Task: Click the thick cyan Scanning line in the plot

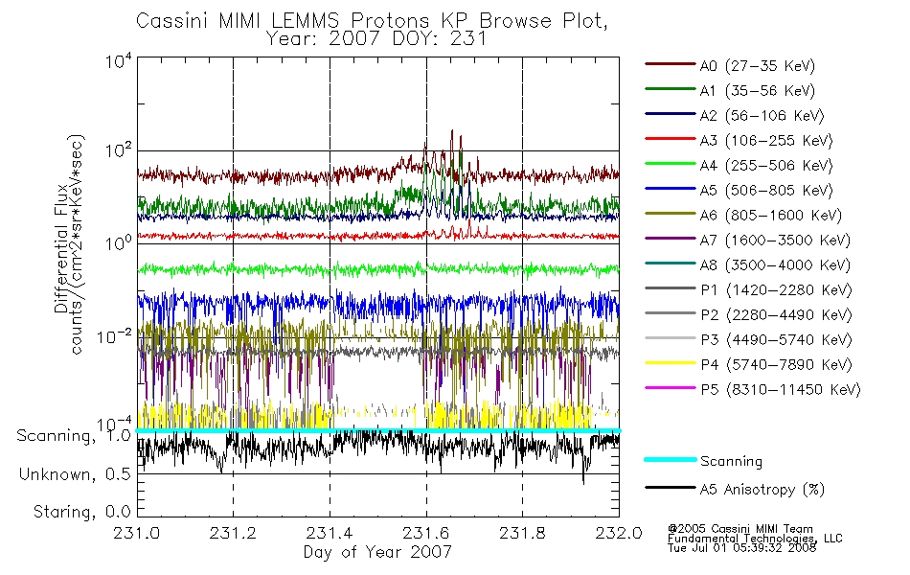Action: (x=377, y=430)
